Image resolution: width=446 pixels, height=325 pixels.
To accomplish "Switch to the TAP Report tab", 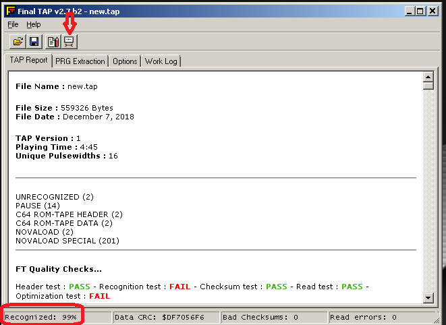I will coord(28,60).
